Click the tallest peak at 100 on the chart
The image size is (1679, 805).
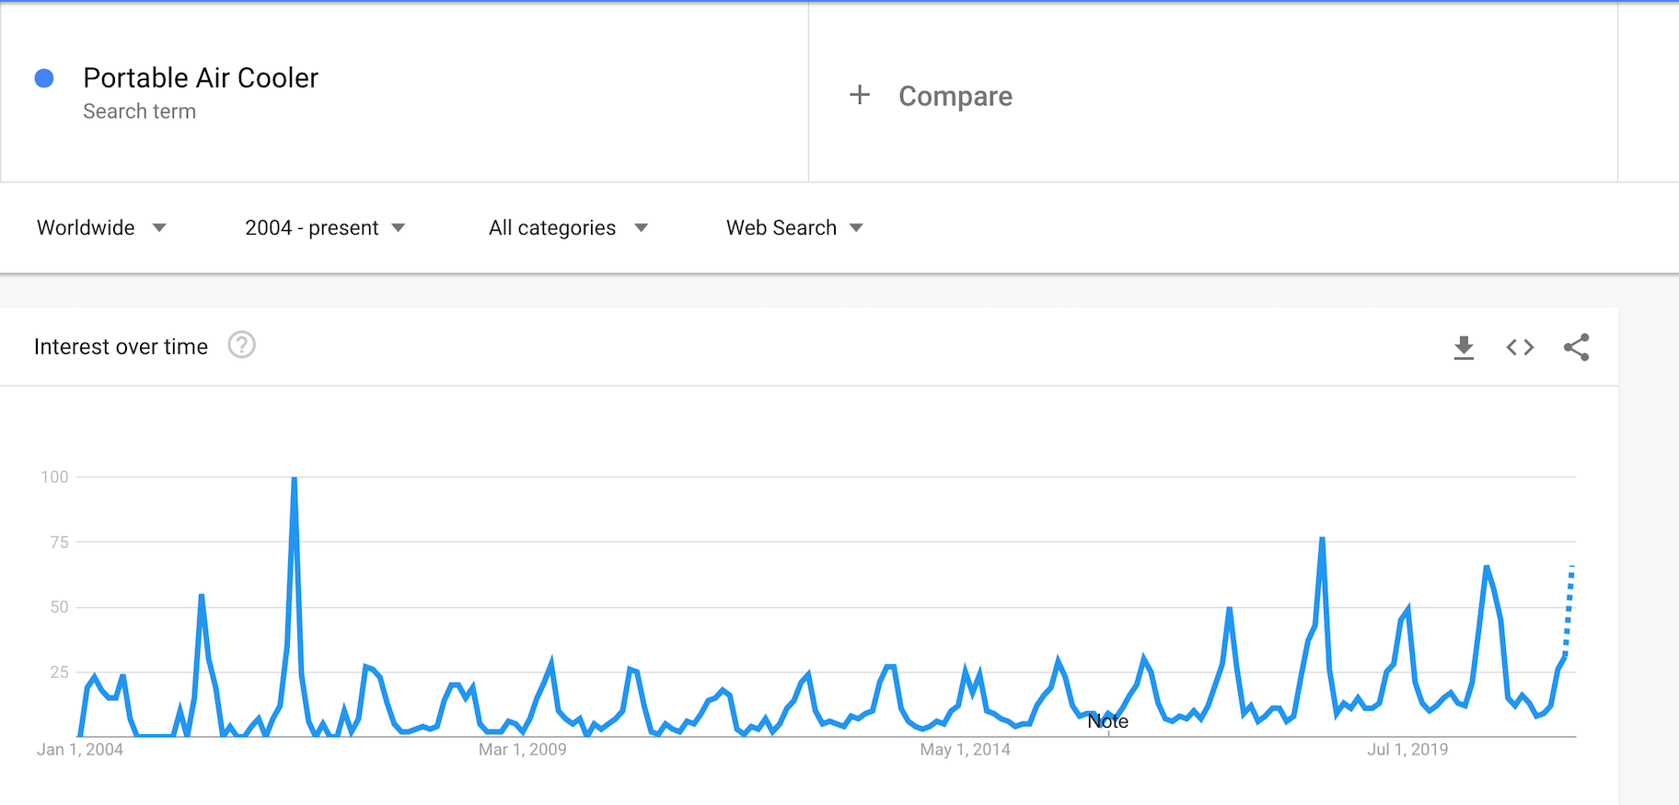[294, 479]
